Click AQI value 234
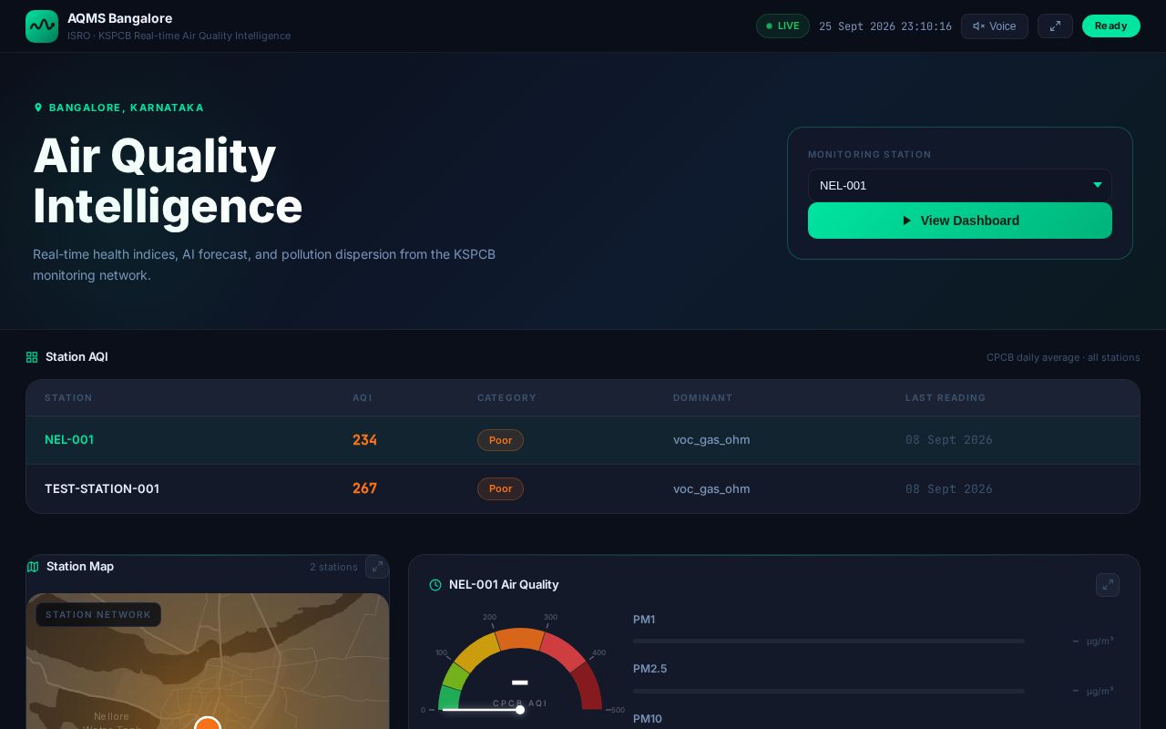1166x729 pixels. [x=364, y=440]
